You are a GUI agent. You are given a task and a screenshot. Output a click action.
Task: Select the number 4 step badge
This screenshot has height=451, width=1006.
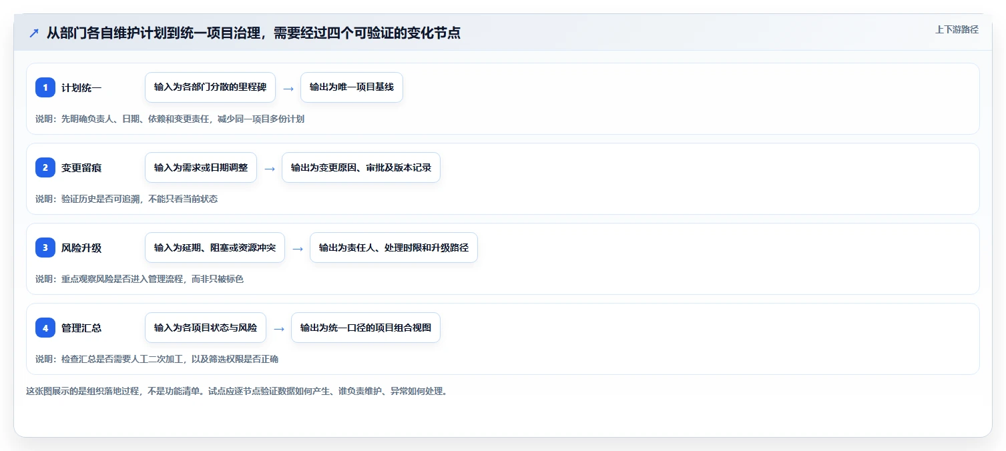(45, 328)
